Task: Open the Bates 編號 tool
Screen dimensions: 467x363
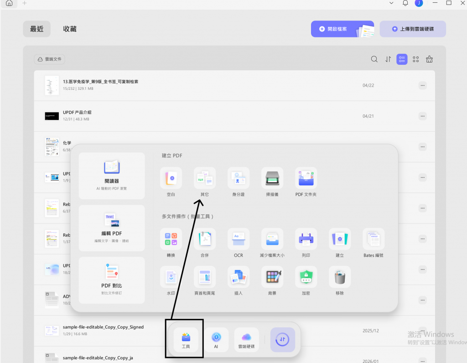Action: click(x=374, y=239)
